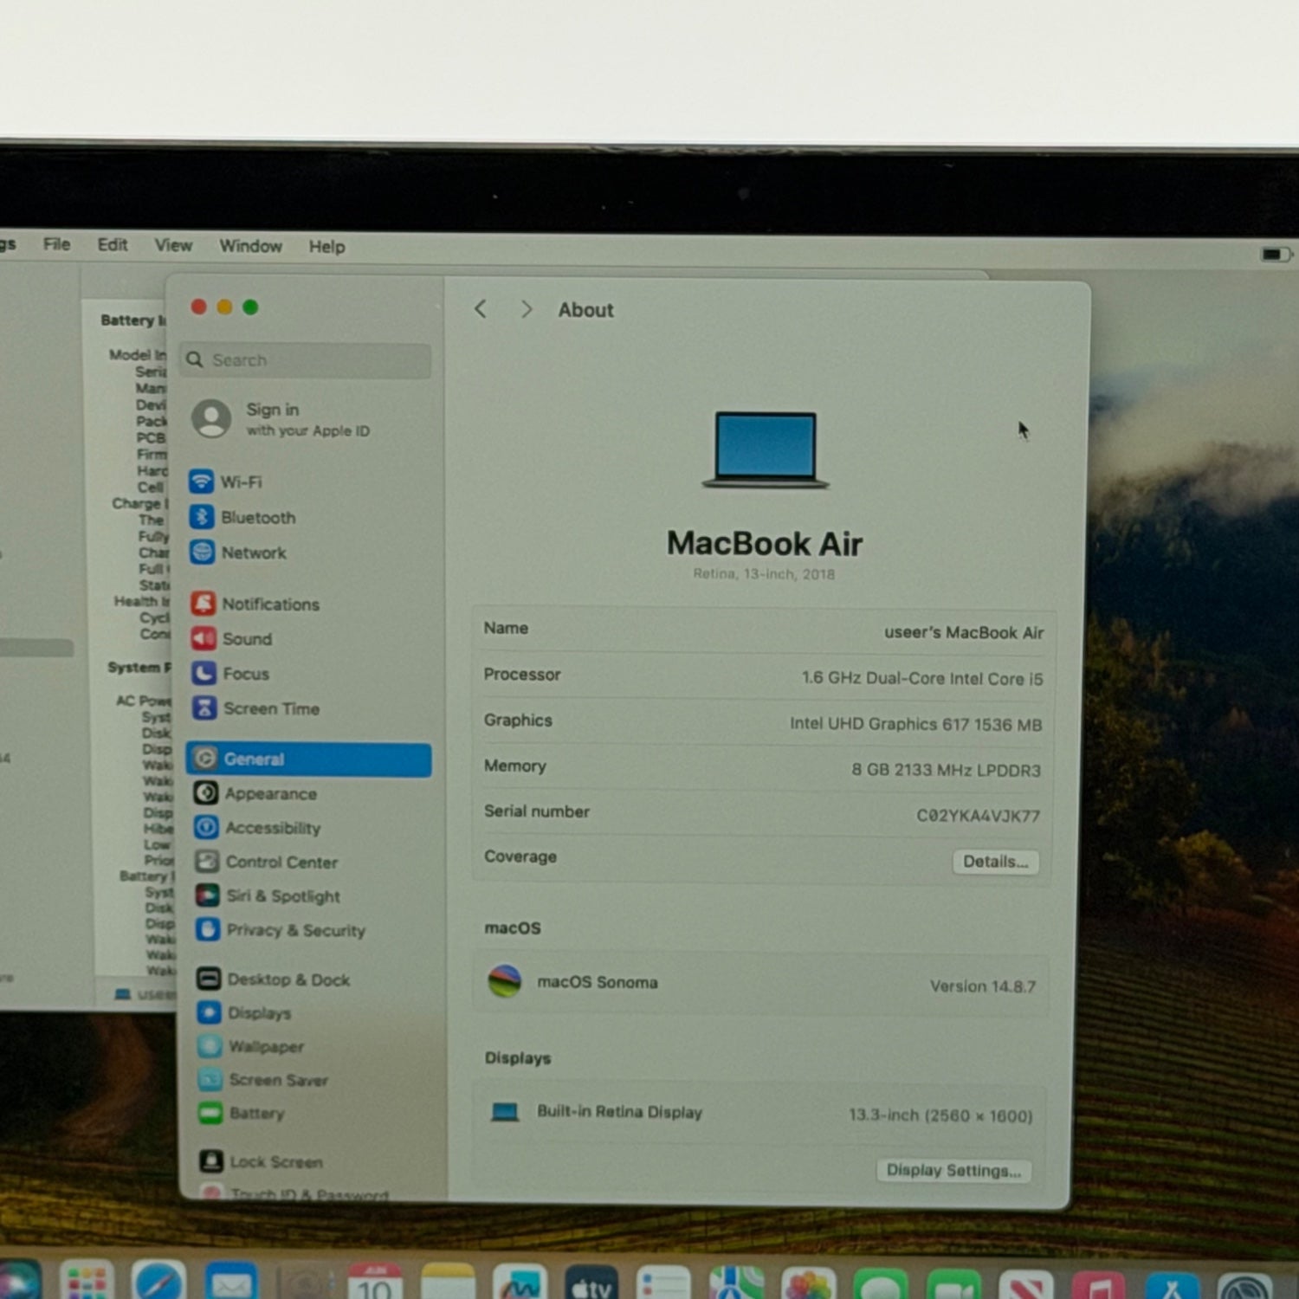Screen dimensions: 1299x1299
Task: Open the Notifications settings pane
Action: pos(255,604)
